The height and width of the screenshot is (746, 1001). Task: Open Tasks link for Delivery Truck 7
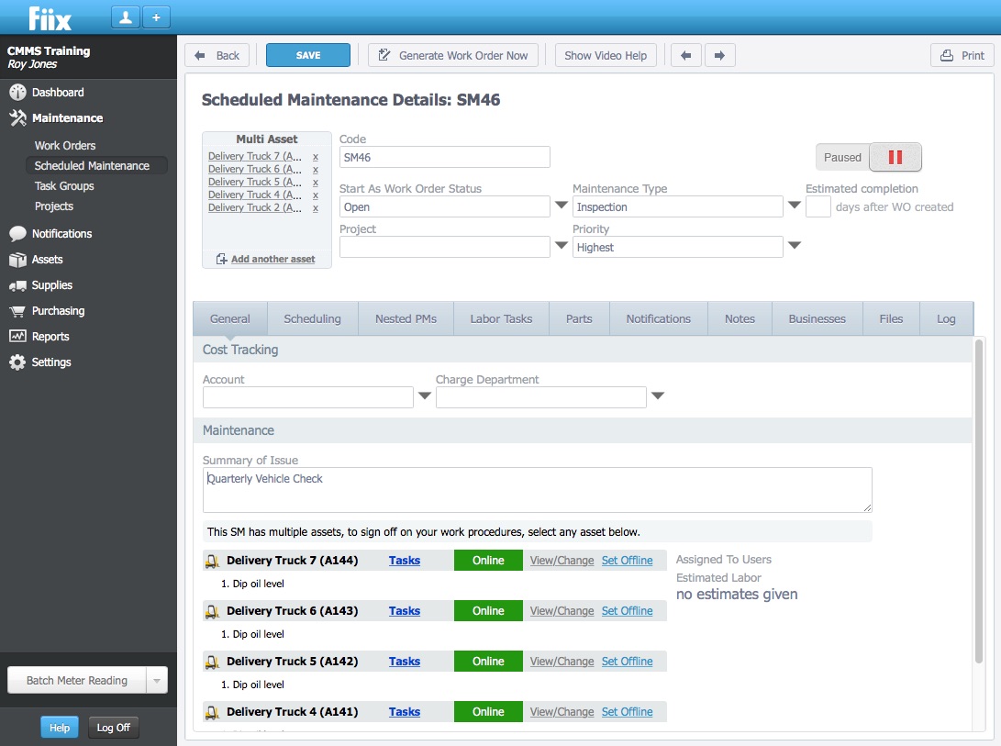405,560
